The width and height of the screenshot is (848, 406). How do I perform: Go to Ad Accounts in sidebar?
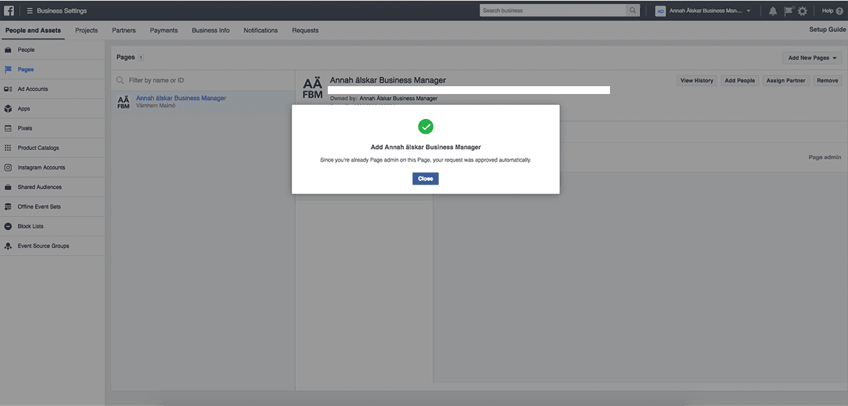[x=32, y=89]
